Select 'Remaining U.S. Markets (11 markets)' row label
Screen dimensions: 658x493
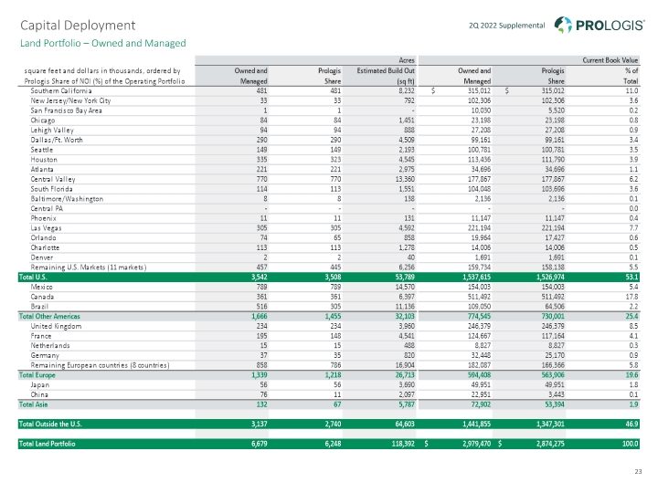point(88,267)
